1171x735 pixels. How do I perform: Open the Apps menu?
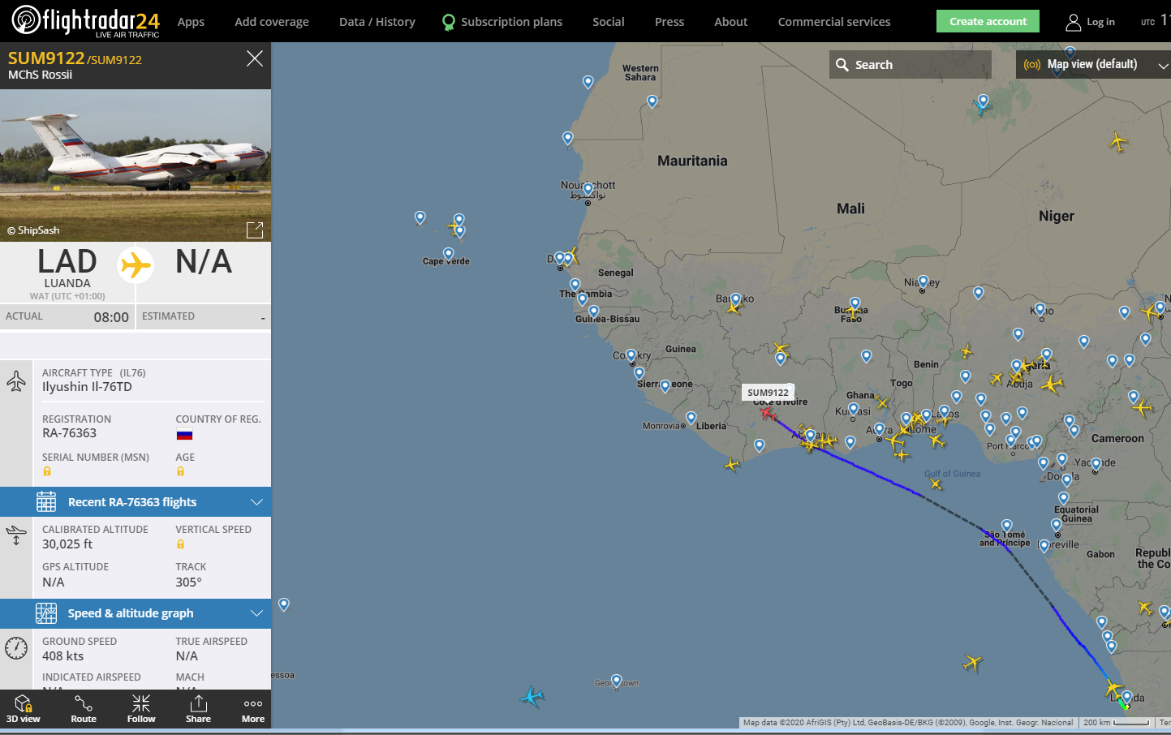(191, 22)
